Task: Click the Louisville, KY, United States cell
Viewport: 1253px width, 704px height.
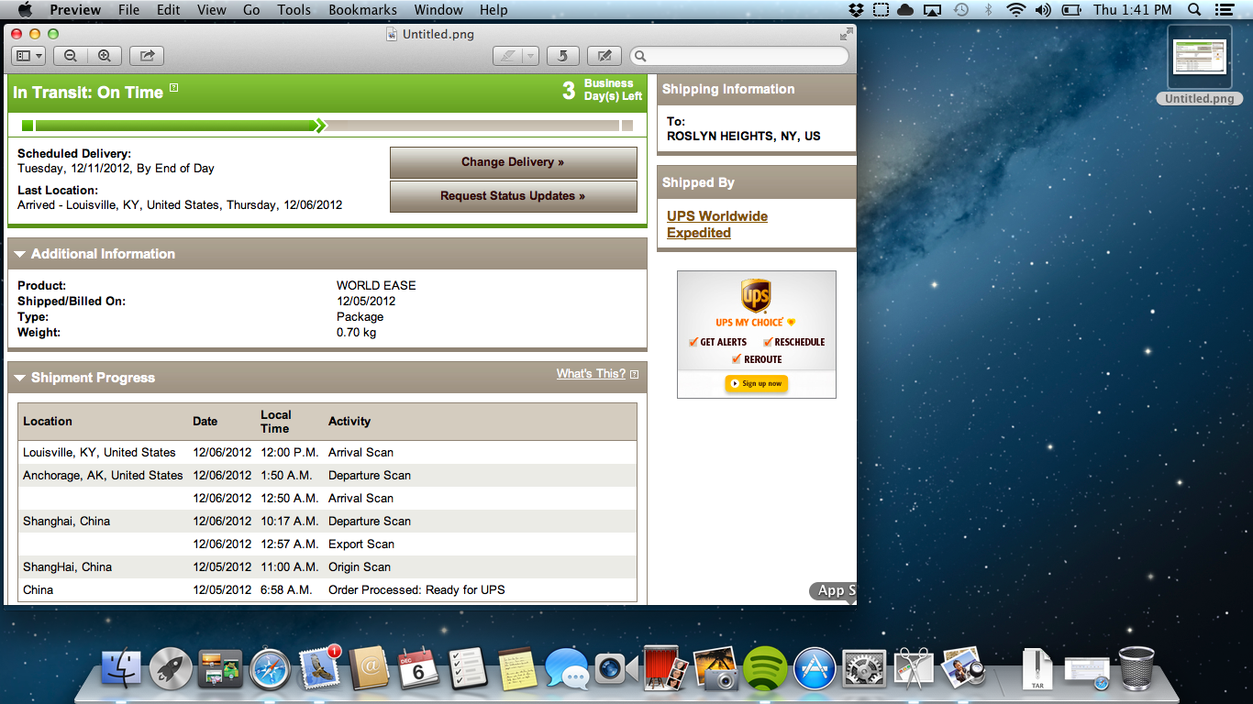Action: (99, 453)
